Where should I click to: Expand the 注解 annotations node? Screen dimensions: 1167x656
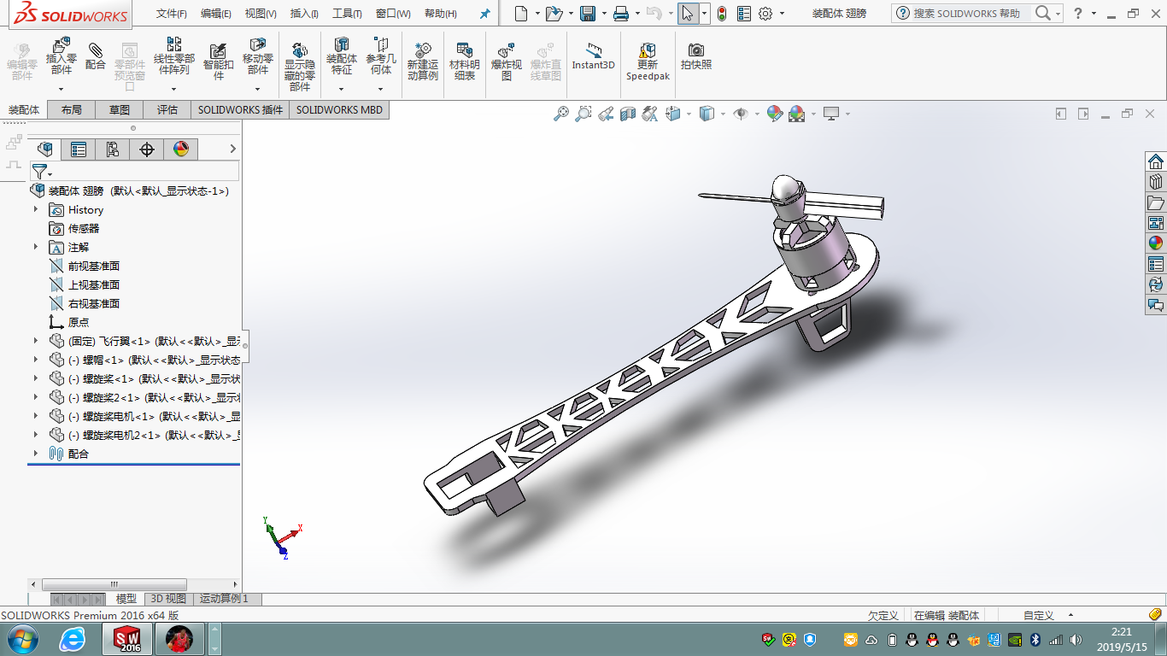pos(36,247)
